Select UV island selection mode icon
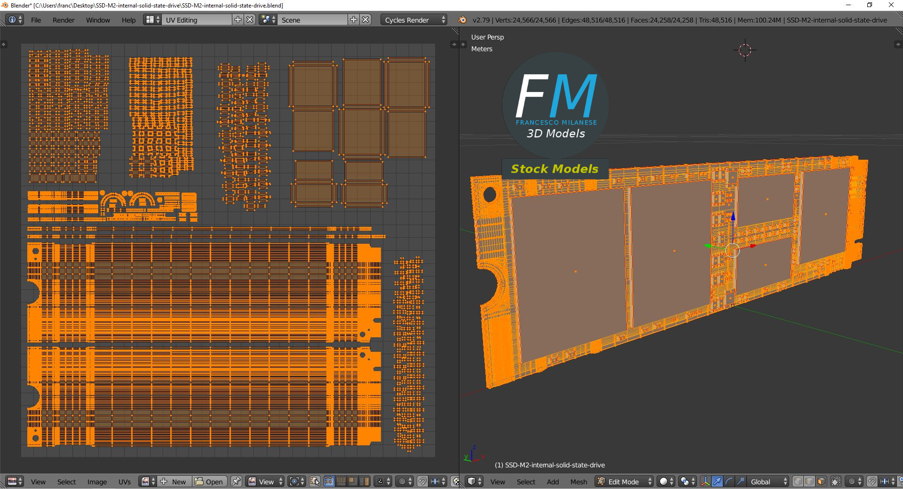The height and width of the screenshot is (489, 903). [x=364, y=481]
